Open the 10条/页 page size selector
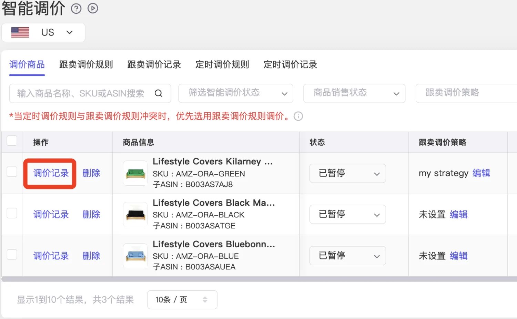The height and width of the screenshot is (319, 517). pyautogui.click(x=182, y=300)
